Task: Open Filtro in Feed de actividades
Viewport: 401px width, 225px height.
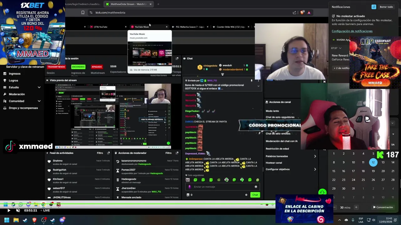Action: point(100,153)
